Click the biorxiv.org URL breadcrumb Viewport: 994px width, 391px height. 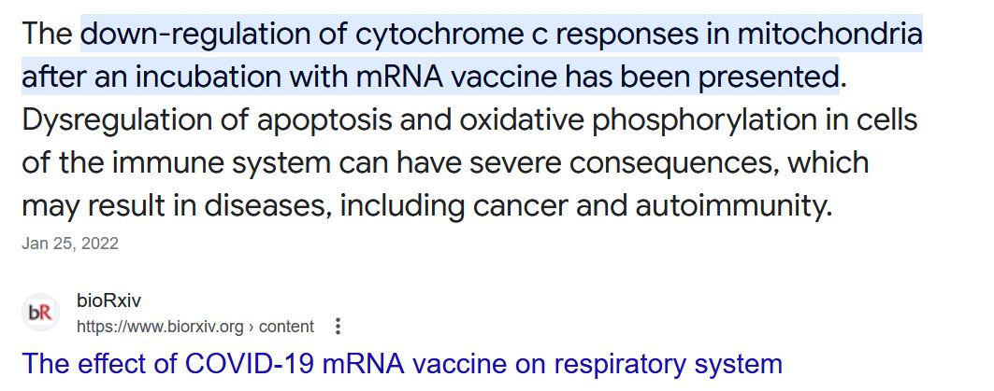[159, 327]
